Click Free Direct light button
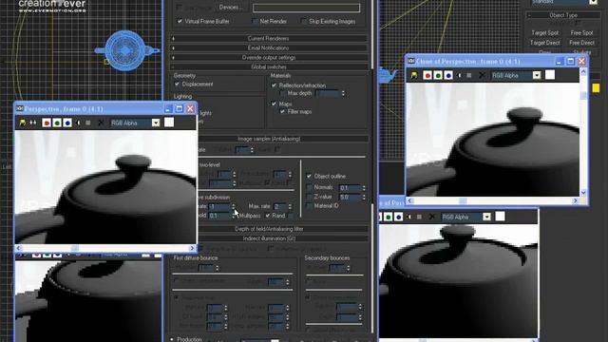The width and height of the screenshot is (608, 342). tap(581, 43)
